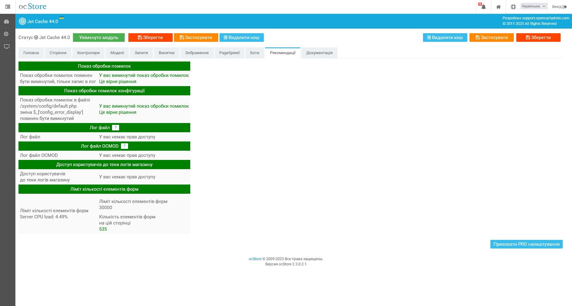Switch to the PageSpeed tab
The height and width of the screenshot is (306, 572).
pyautogui.click(x=229, y=53)
